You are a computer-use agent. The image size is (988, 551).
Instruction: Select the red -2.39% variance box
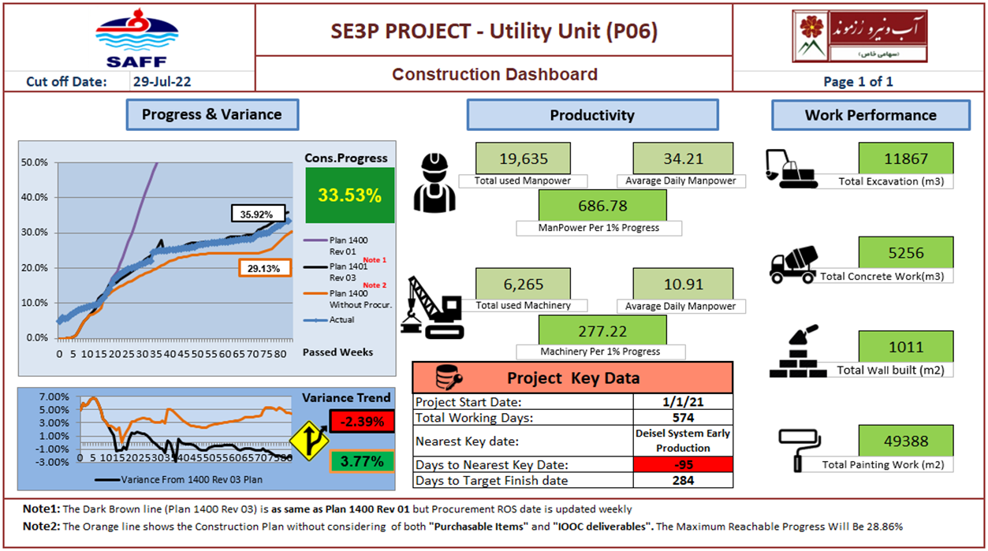(x=362, y=422)
